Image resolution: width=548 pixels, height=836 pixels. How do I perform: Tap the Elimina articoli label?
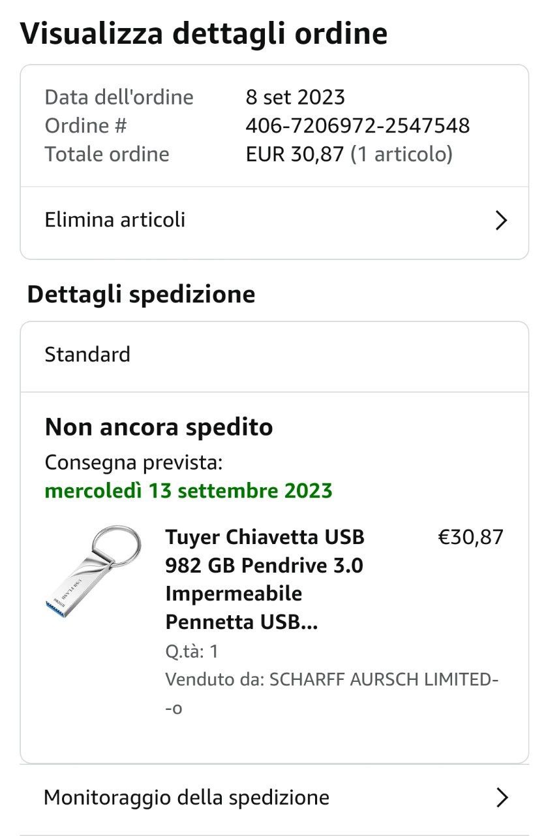tap(115, 220)
